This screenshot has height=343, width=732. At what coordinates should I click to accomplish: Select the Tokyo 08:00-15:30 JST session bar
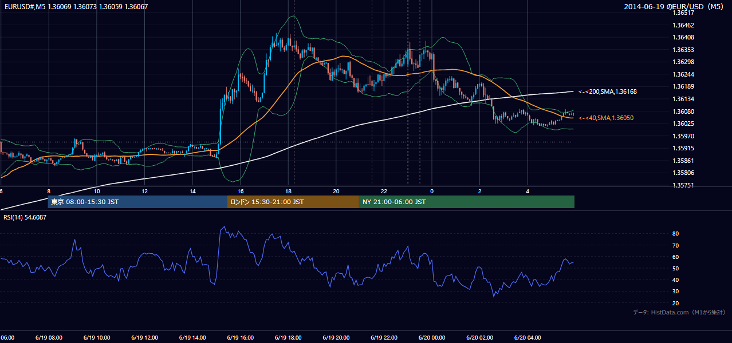[x=138, y=202]
